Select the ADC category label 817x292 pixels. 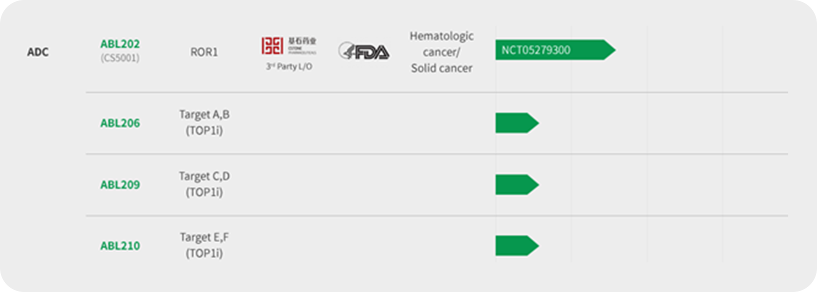click(x=38, y=52)
